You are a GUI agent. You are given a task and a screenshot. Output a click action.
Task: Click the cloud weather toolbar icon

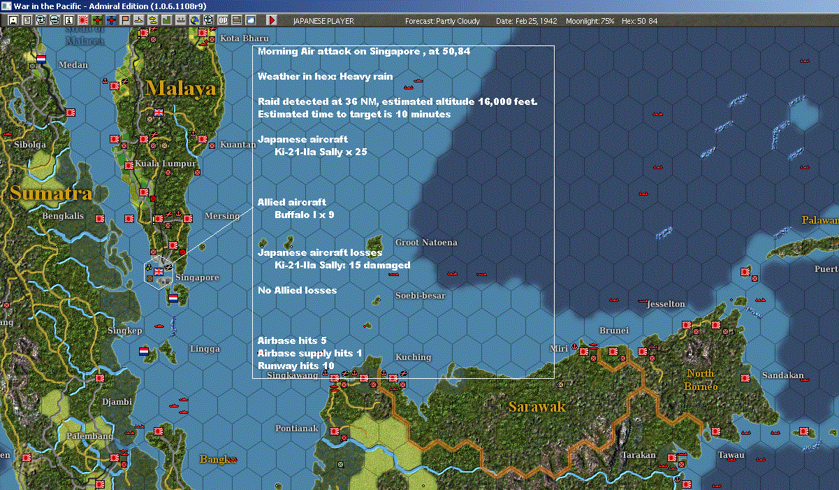250,20
